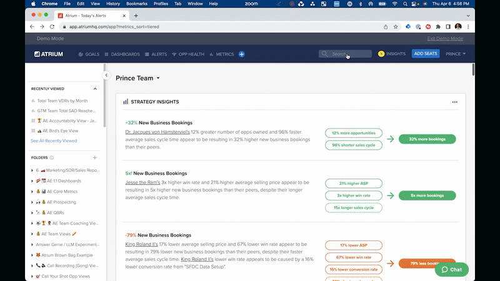Open AE Bird's Eye View recent item
500x281 pixels.
(x=57, y=131)
